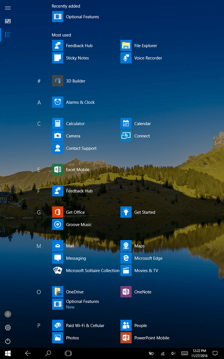Open the clock showing 12:22 PM
Image resolution: width=224 pixels, height=359 pixels.
point(199,353)
